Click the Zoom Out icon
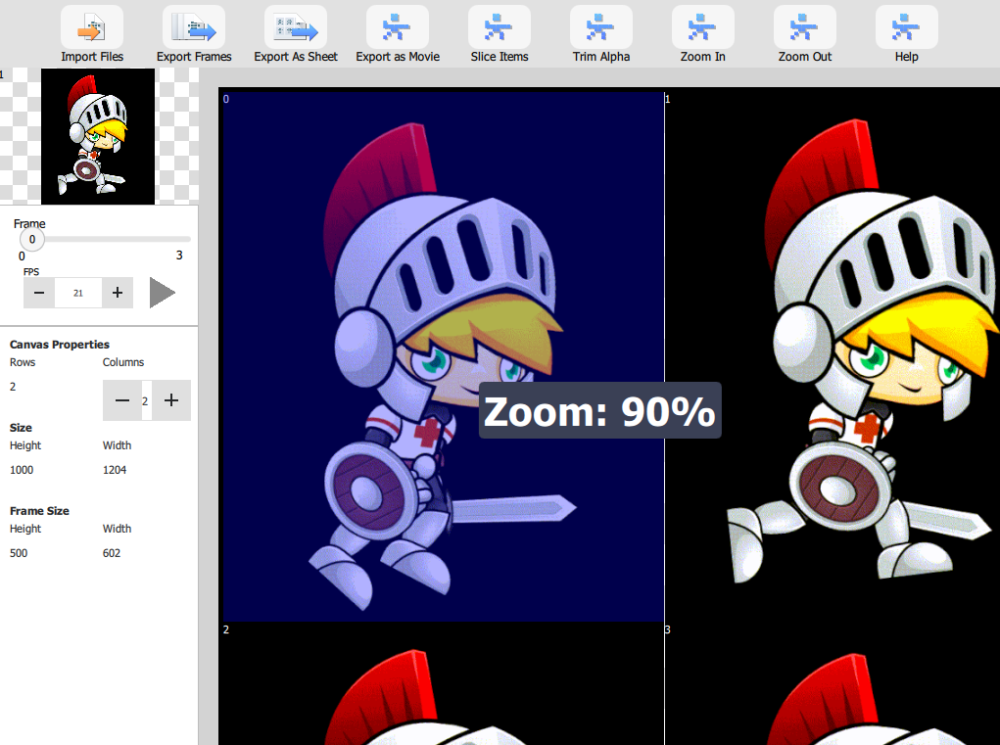1000x745 pixels. [805, 27]
